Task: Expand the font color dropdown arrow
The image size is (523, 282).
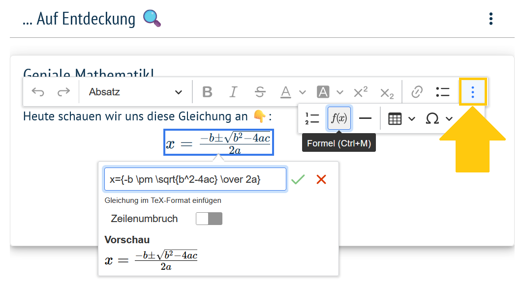Action: pos(303,92)
